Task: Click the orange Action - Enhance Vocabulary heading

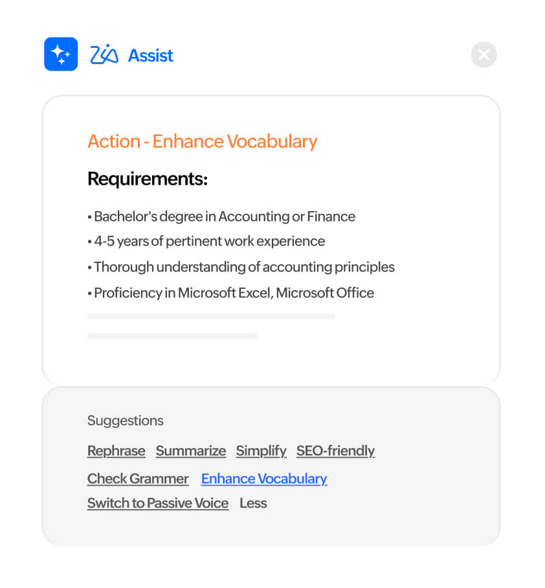Action: pos(203,141)
